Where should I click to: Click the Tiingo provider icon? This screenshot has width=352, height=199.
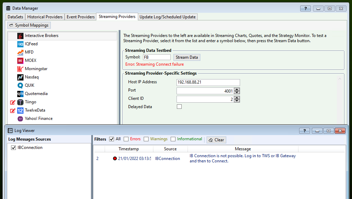(x=20, y=102)
